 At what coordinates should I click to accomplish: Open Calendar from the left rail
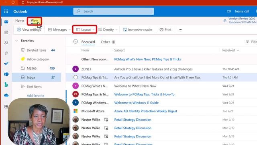6,32
